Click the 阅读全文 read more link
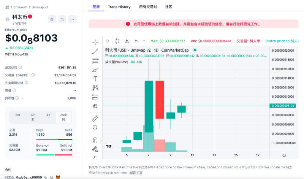304x179 pixels. [x=136, y=173]
